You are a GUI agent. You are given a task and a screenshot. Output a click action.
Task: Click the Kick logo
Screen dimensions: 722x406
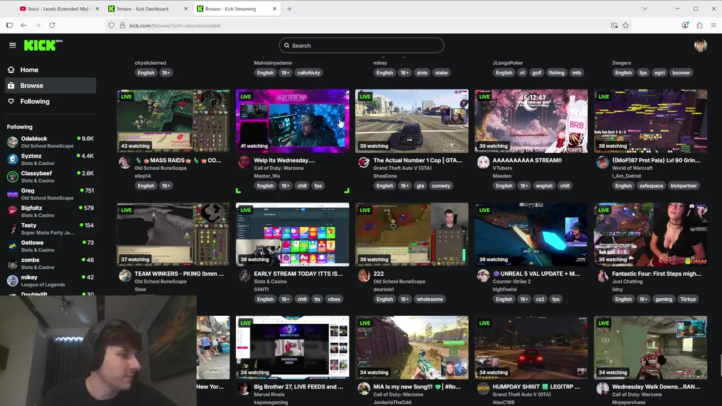point(43,45)
